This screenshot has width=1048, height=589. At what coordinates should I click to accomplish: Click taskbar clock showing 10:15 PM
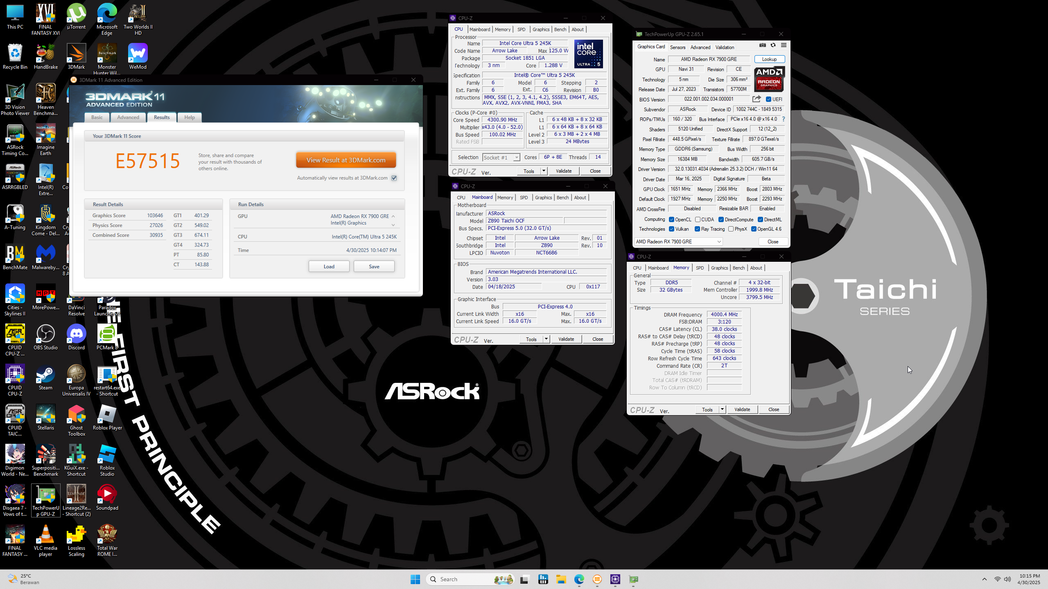(1029, 579)
